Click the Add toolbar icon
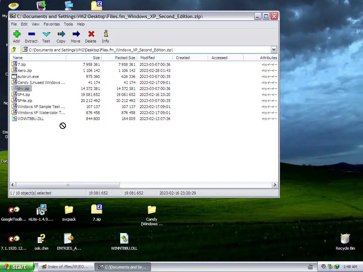The image size is (363, 272). [16, 34]
